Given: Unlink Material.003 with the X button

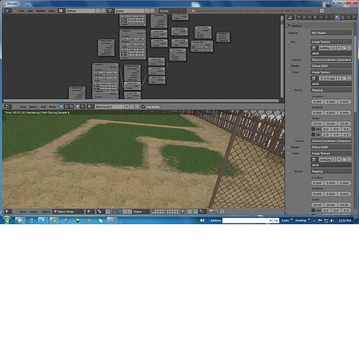Looking at the screenshot, I should [x=137, y=107].
